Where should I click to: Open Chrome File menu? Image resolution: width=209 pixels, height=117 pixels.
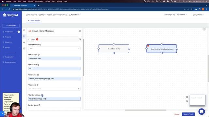click(x=15, y=1)
